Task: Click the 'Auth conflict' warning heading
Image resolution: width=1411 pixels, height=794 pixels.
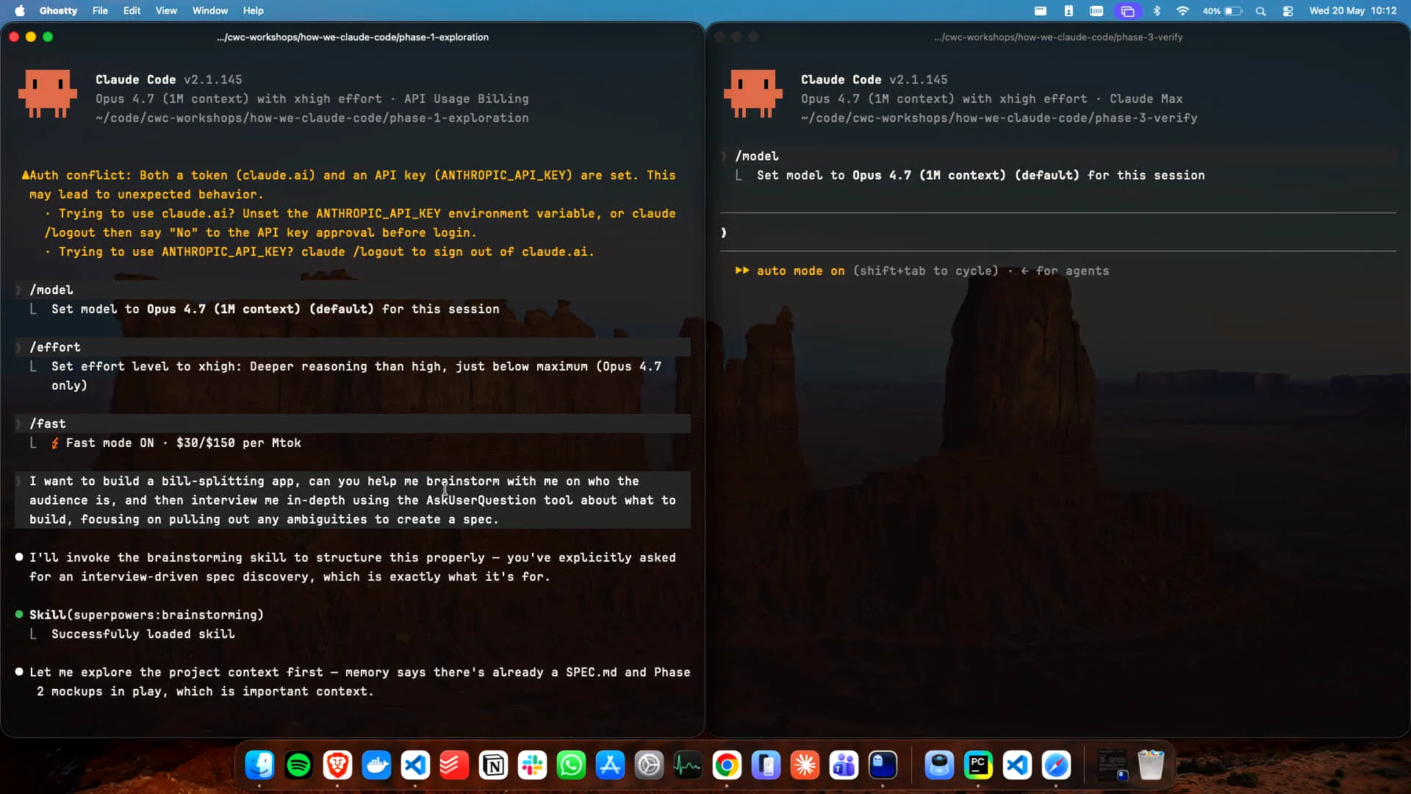Action: pyautogui.click(x=80, y=175)
